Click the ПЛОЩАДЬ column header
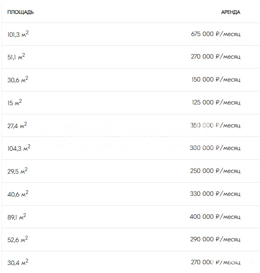The image size is (260, 273). click(20, 12)
